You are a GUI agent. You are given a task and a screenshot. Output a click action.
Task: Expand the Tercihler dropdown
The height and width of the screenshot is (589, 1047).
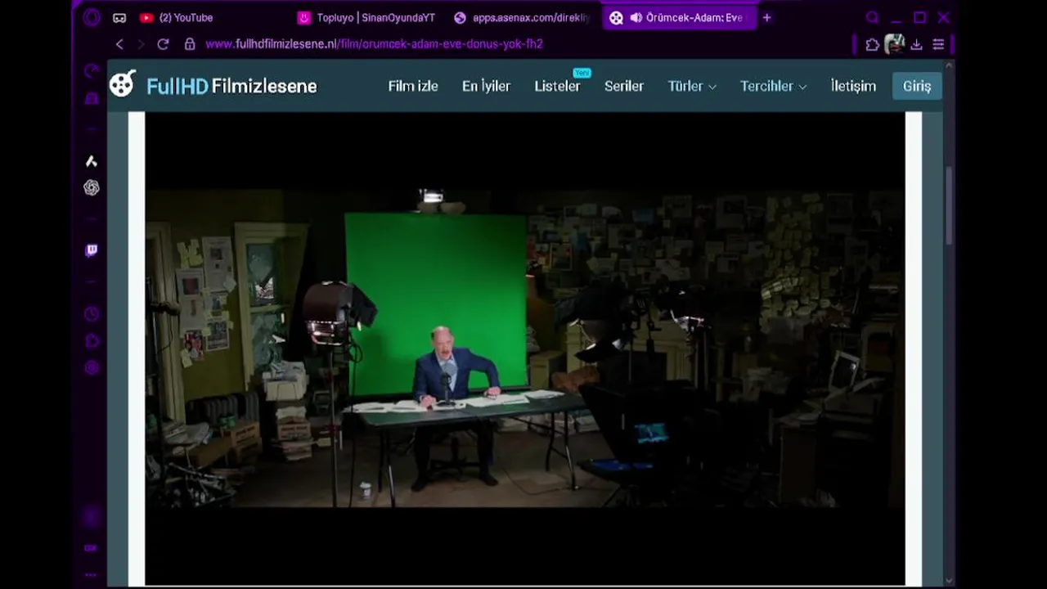click(x=773, y=86)
